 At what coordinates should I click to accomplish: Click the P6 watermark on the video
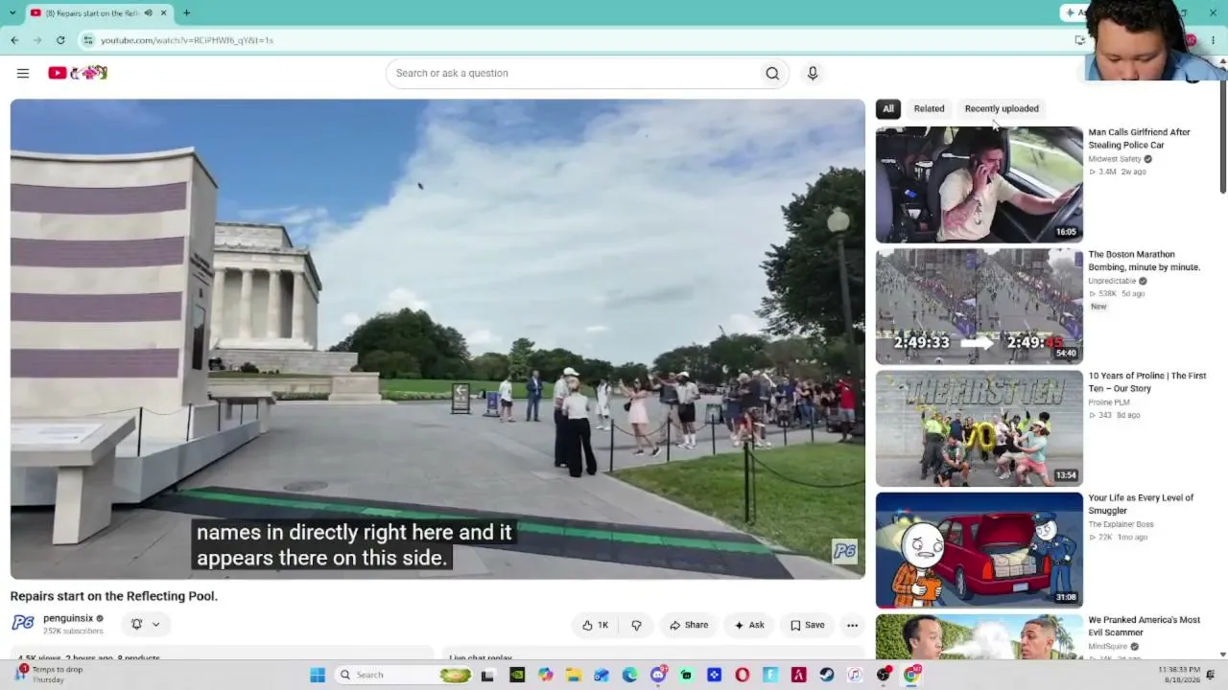pos(844,551)
